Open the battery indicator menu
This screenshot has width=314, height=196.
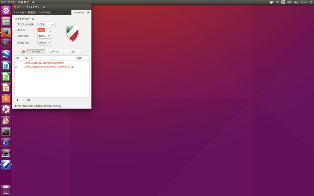click(290, 2)
